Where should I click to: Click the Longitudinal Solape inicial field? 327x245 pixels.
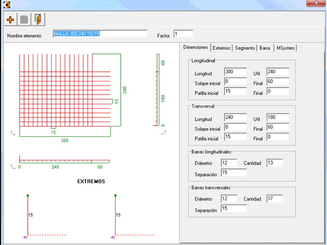[235, 81]
